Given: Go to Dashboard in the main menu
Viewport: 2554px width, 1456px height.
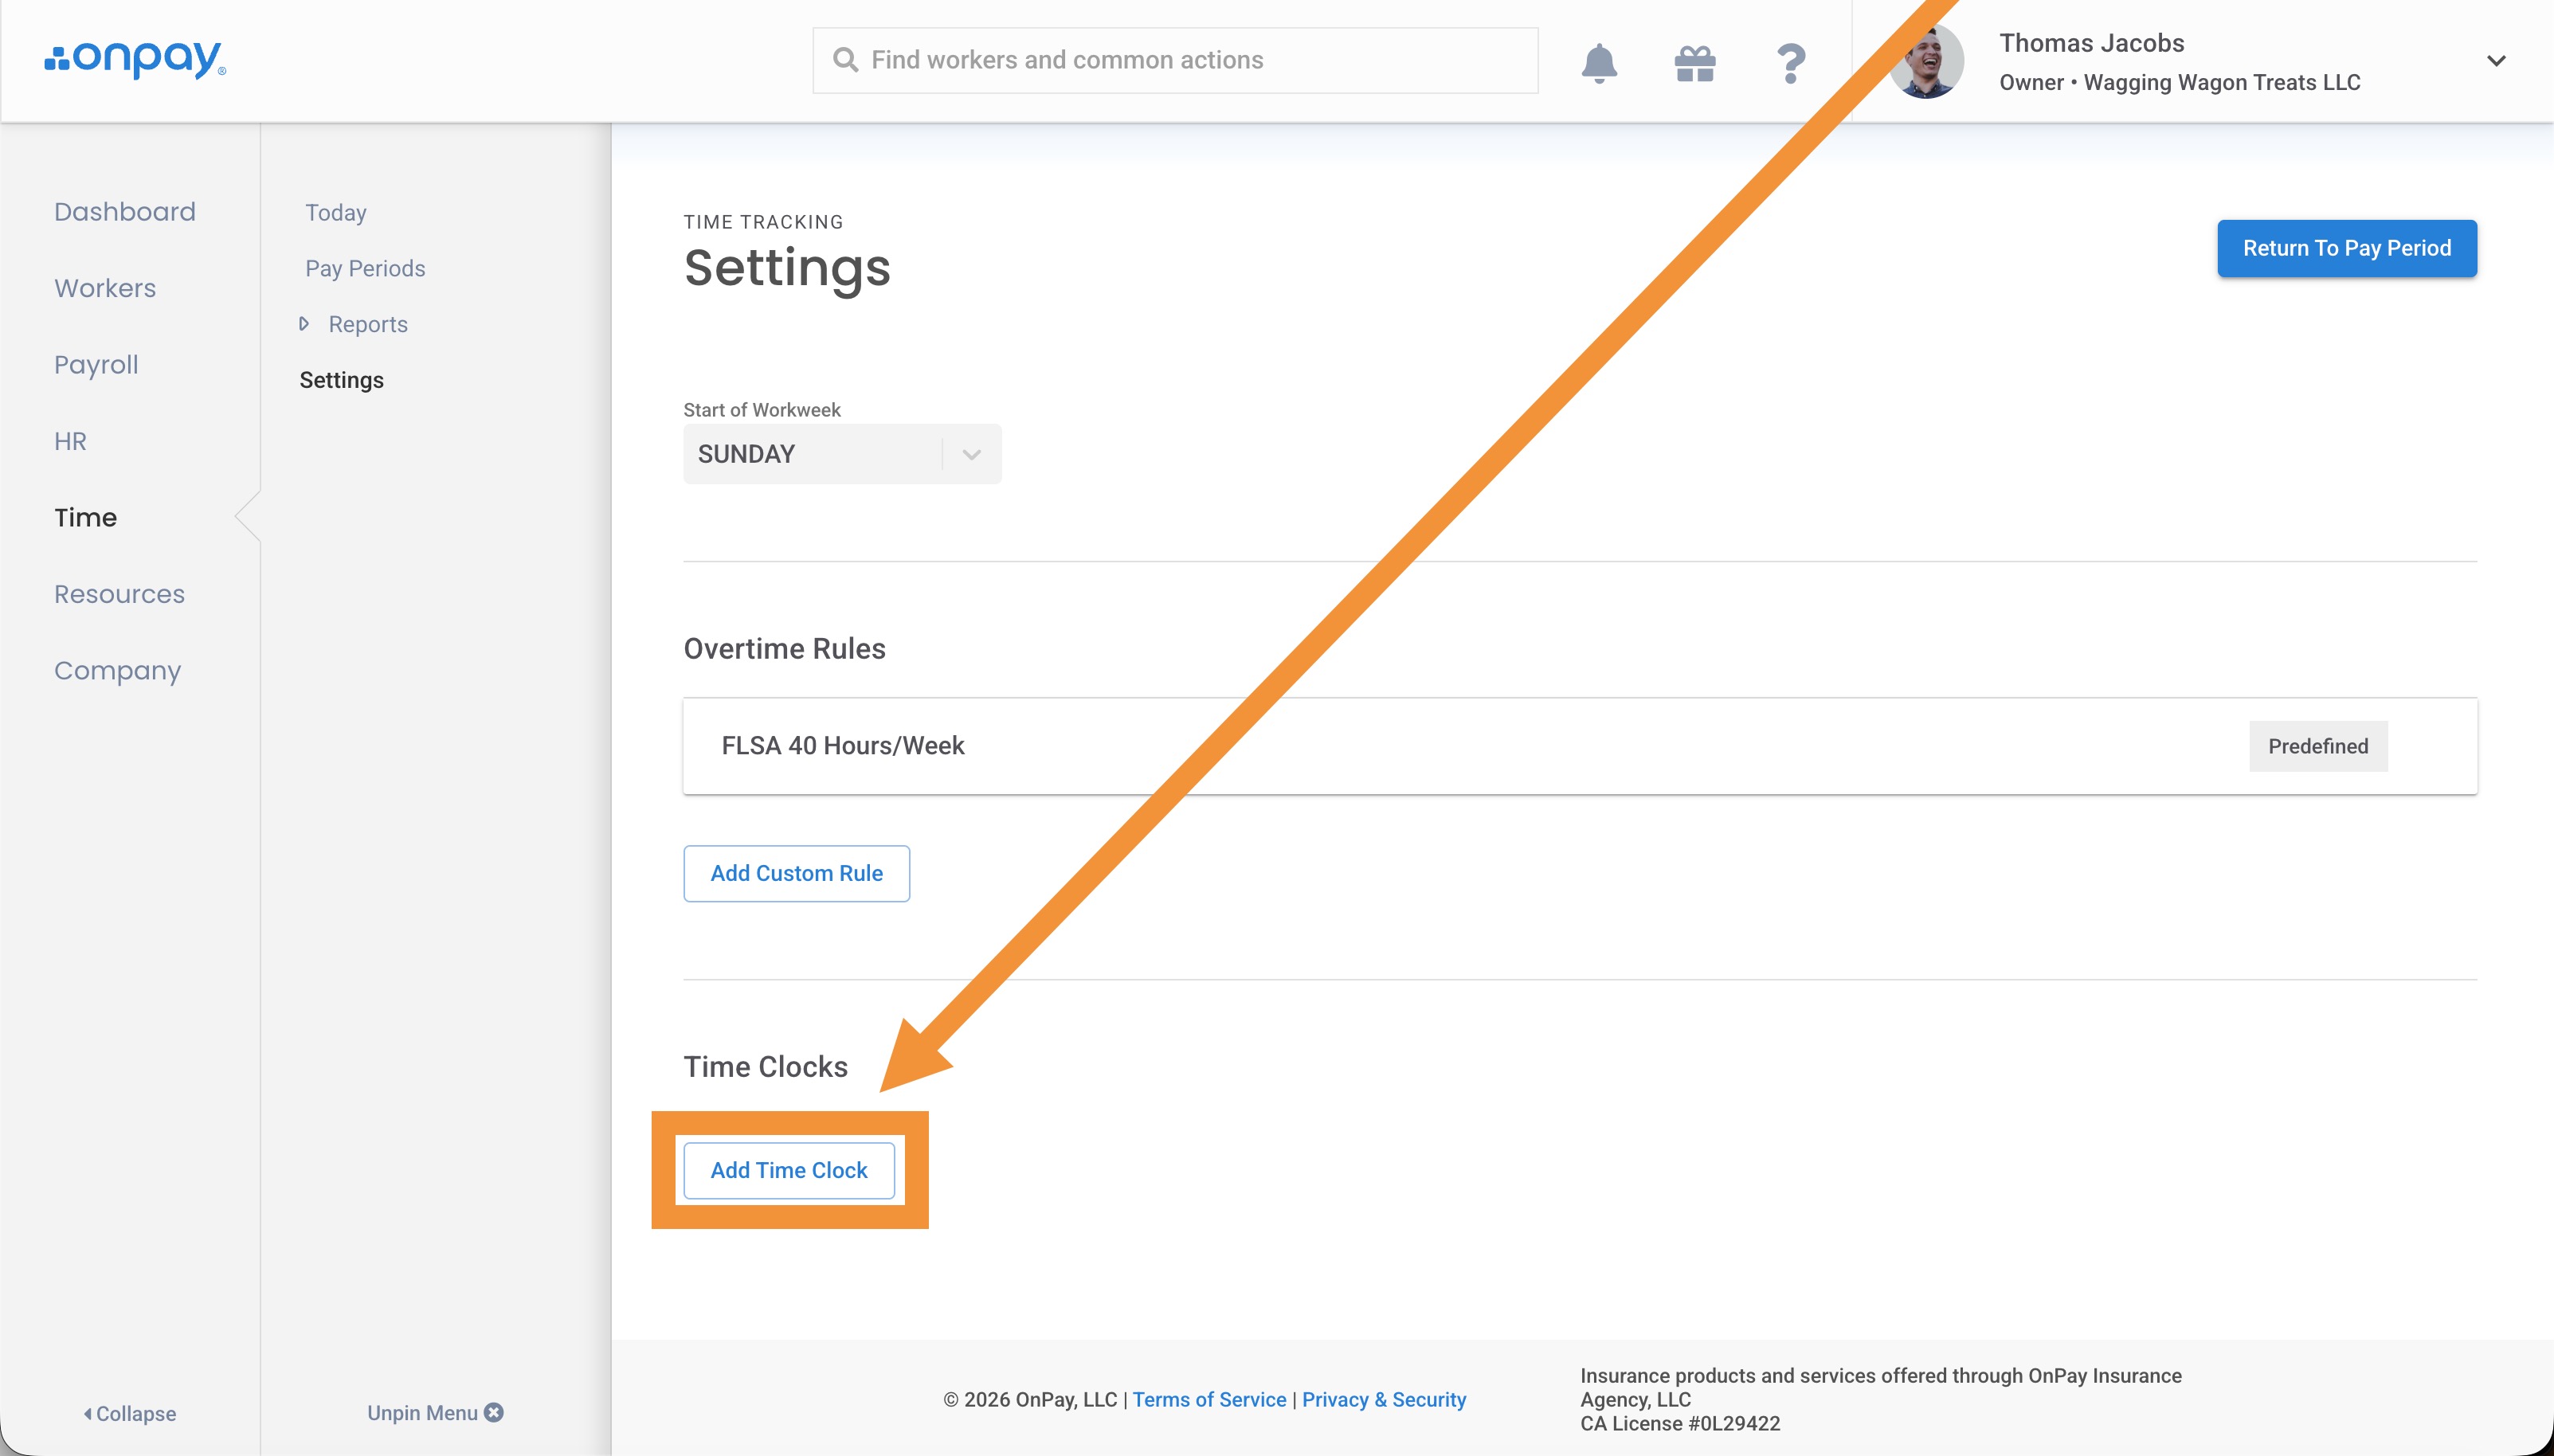Looking at the screenshot, I should coord(125,212).
